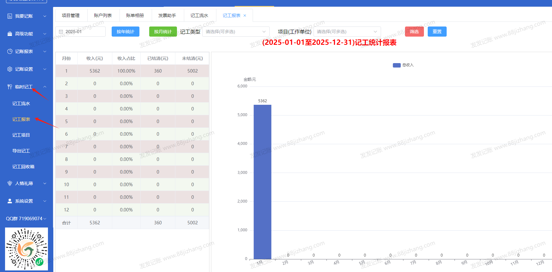
Task: Switch to the 发票助手 tab
Action: pos(167,15)
